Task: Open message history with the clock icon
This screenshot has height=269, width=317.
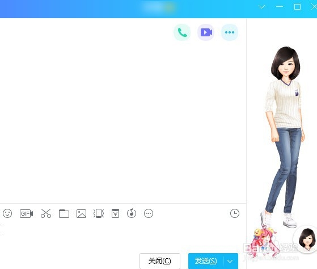Action: [x=235, y=213]
